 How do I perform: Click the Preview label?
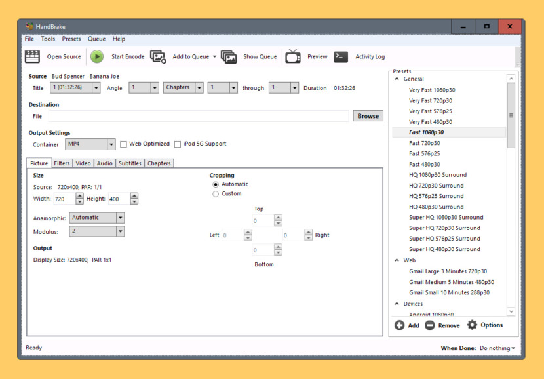317,56
